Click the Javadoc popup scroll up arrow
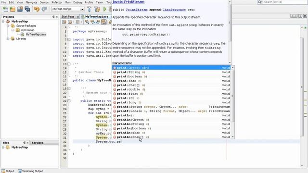308x173 pixels. (230, 2)
